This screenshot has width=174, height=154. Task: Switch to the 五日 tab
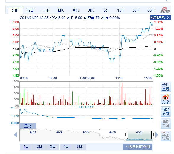click(30, 10)
